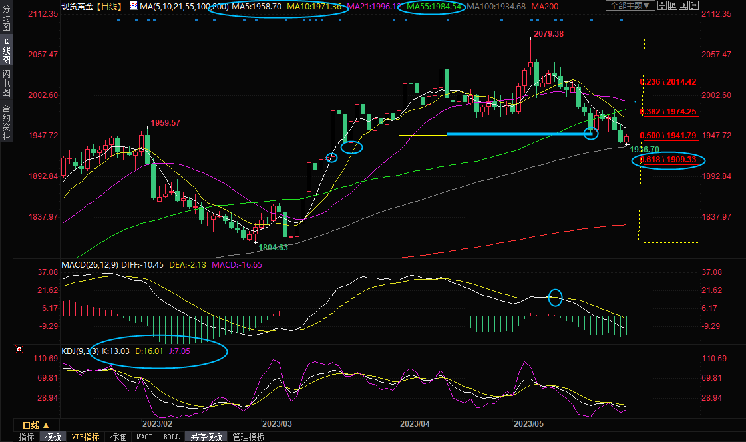Open the VIP指标 tab
This screenshot has width=746, height=442.
pos(86,437)
